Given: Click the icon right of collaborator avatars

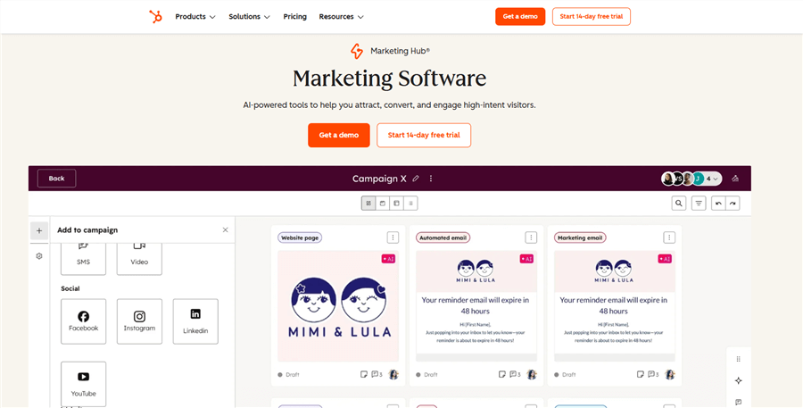Looking at the screenshot, I should click(x=735, y=179).
